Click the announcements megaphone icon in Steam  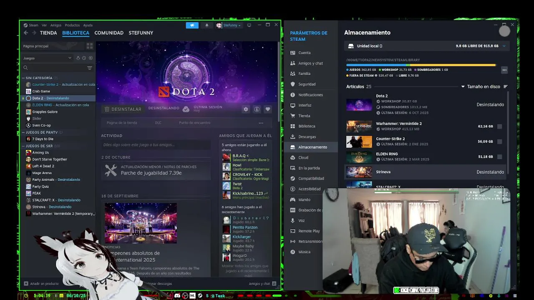(192, 25)
